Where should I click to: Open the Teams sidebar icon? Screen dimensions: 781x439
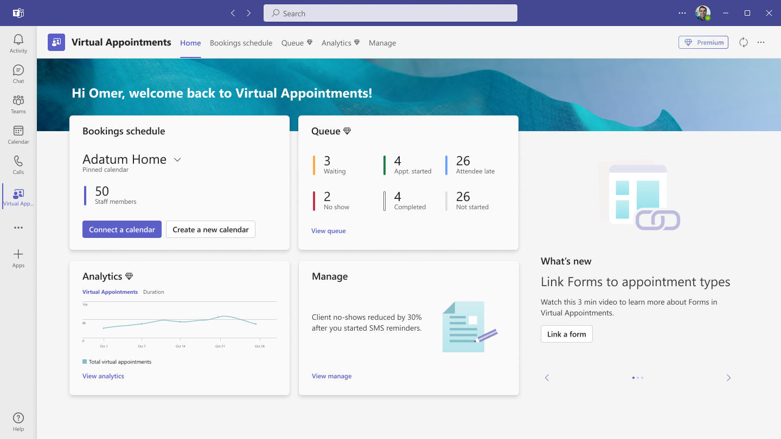point(18,104)
